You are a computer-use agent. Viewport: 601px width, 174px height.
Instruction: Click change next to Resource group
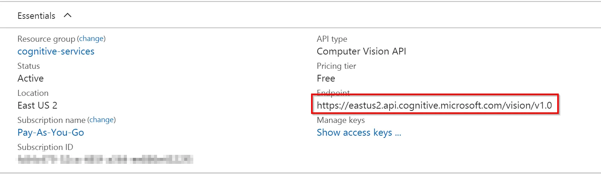coord(91,39)
